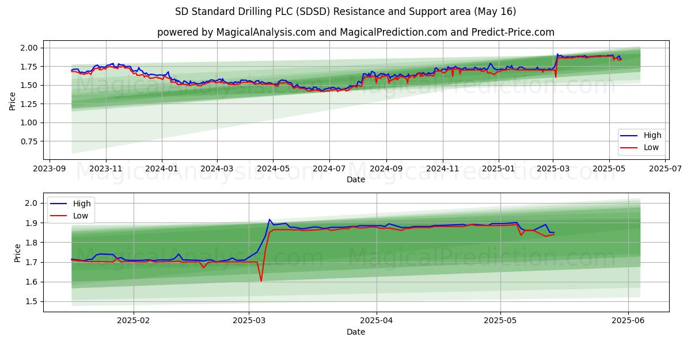Click the top chart x-axis label '2024-07'

pyautogui.click(x=329, y=169)
